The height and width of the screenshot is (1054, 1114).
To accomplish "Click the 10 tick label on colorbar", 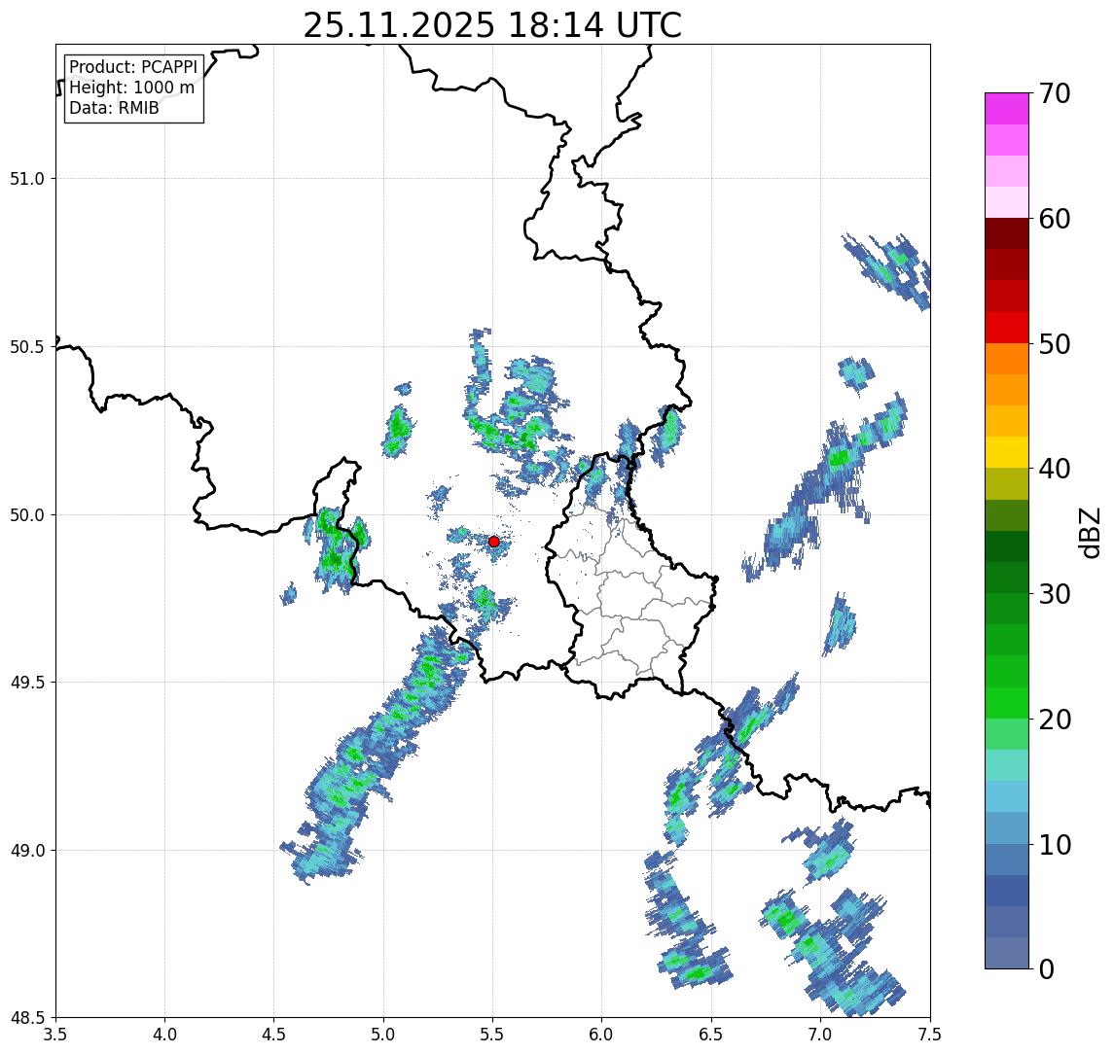I will click(1055, 845).
